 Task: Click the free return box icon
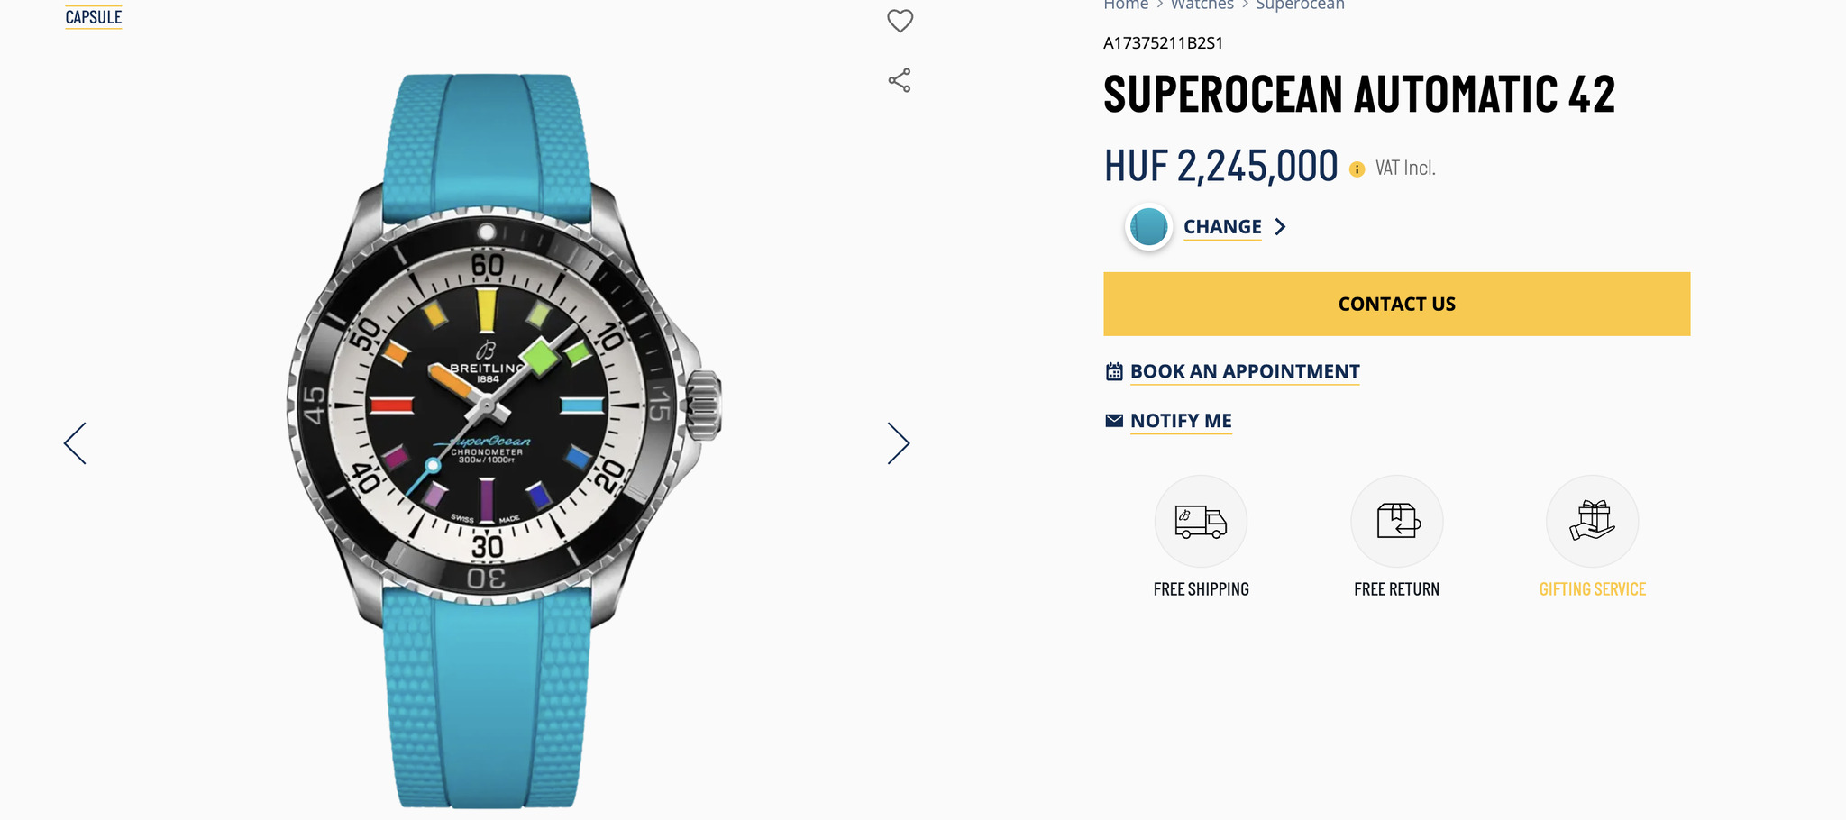tap(1396, 522)
